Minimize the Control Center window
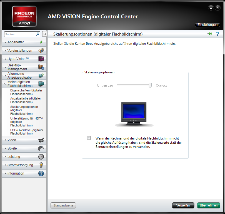 [x=211, y=8]
